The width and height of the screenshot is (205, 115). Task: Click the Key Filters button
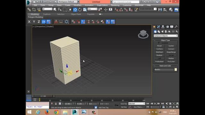pos(138,107)
